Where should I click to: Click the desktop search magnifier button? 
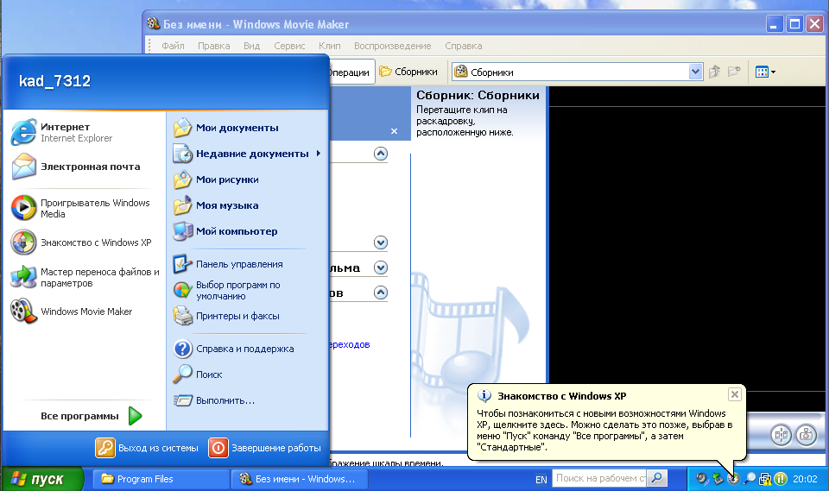656,478
